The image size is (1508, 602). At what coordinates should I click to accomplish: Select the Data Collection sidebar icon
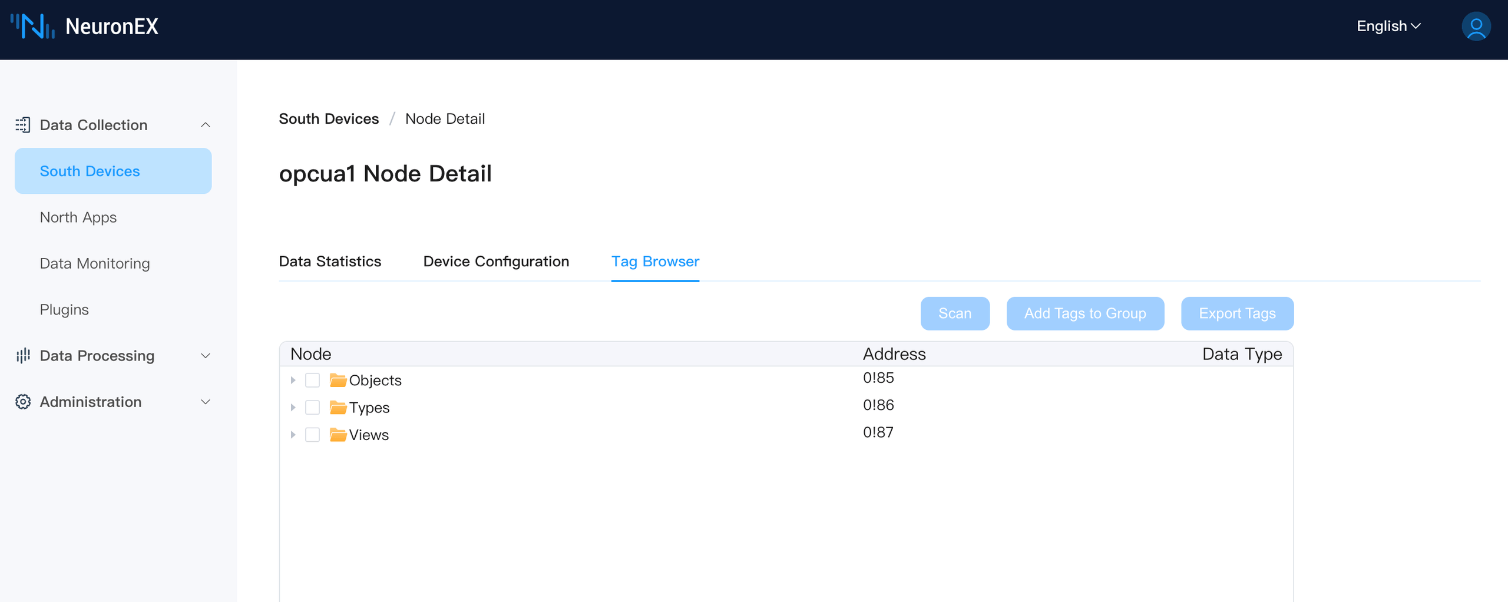click(x=23, y=124)
